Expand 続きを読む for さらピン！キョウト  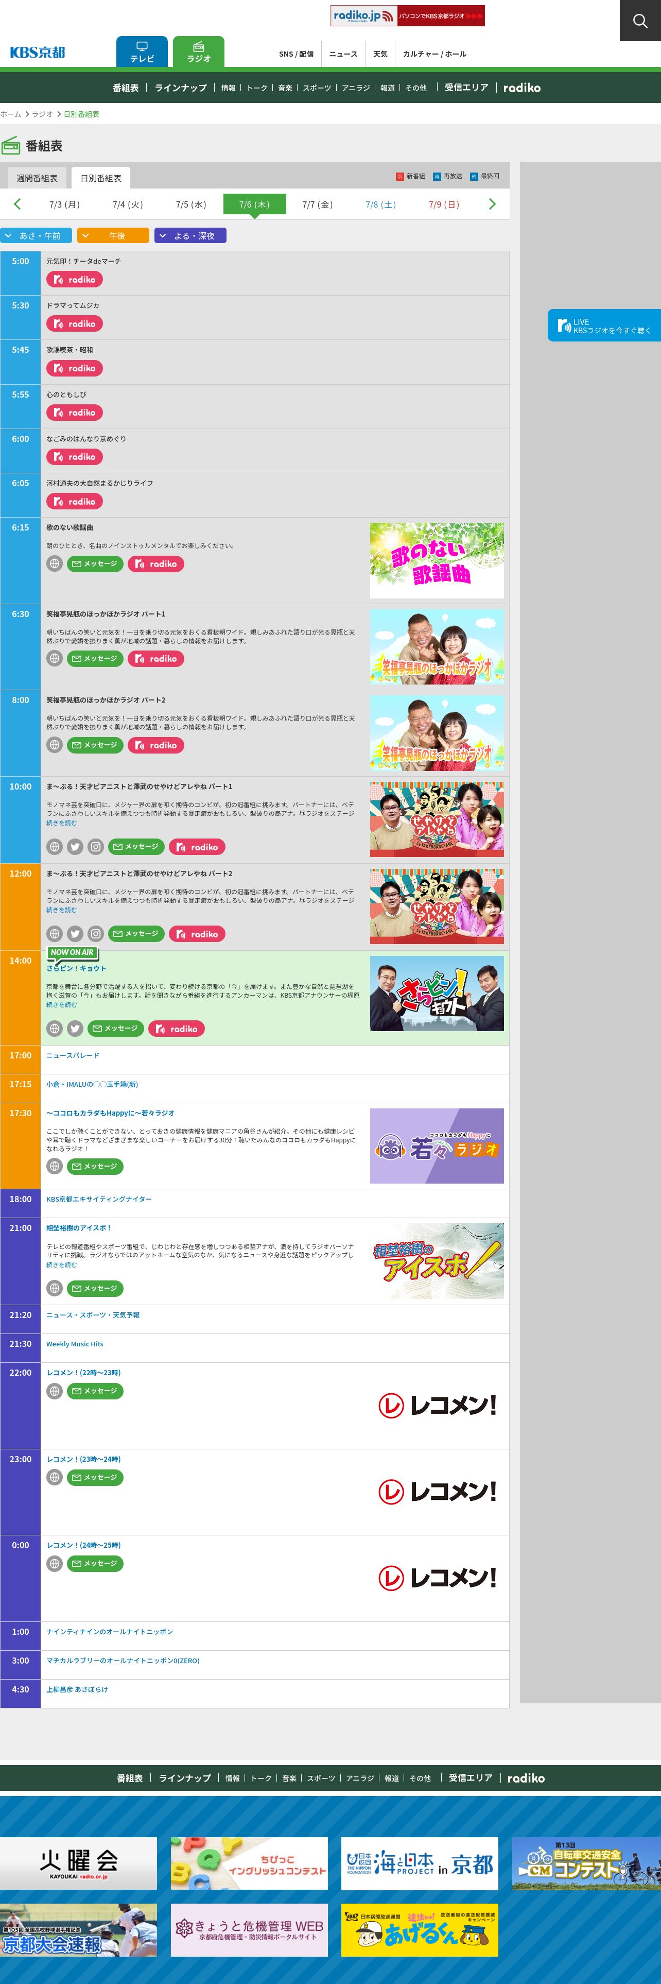62,1004
